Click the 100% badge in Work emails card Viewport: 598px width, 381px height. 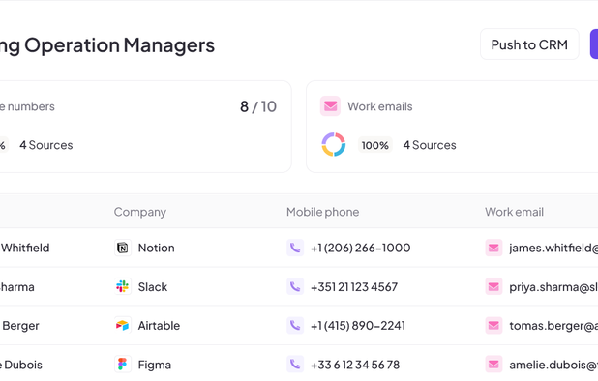[x=374, y=145]
